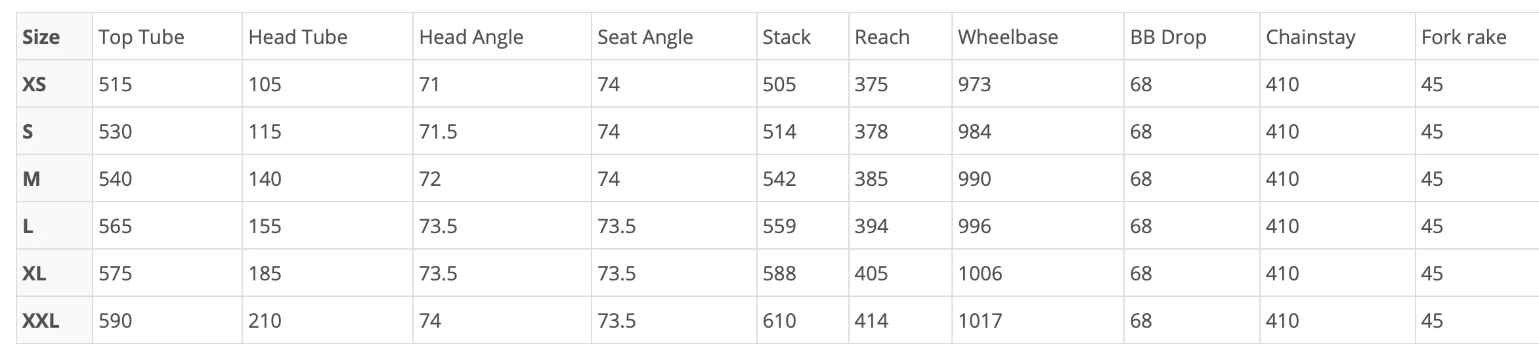1539x352 pixels.
Task: Click the 1006 wheelbase value
Action: tap(980, 274)
